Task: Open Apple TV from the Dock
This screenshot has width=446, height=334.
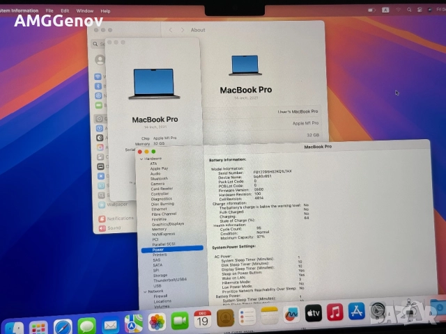Action: tap(314, 313)
